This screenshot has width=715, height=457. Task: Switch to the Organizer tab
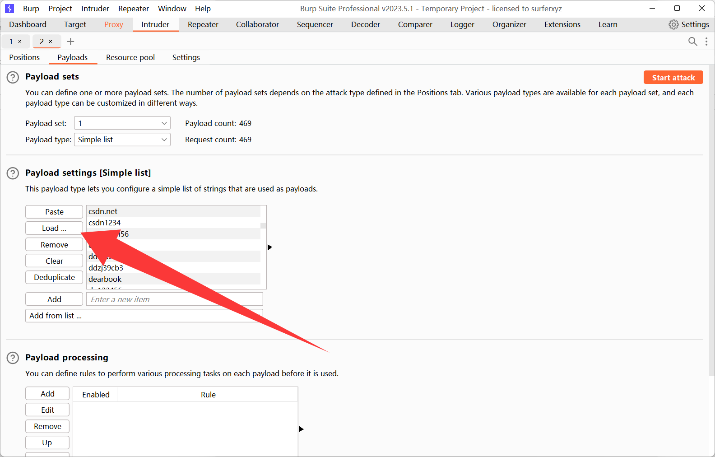coord(509,24)
